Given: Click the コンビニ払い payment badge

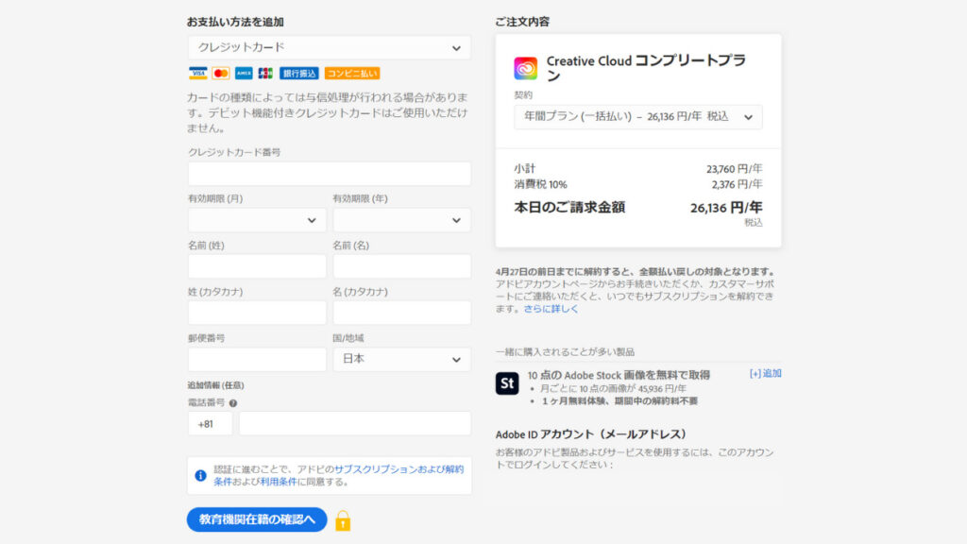Looking at the screenshot, I should click(x=352, y=74).
